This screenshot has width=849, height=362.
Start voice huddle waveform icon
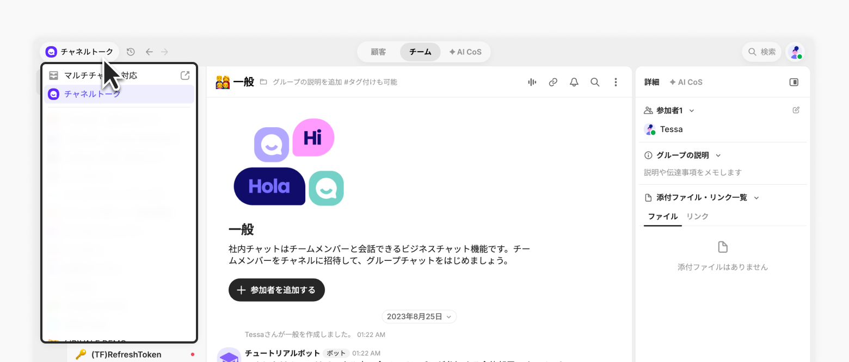532,82
